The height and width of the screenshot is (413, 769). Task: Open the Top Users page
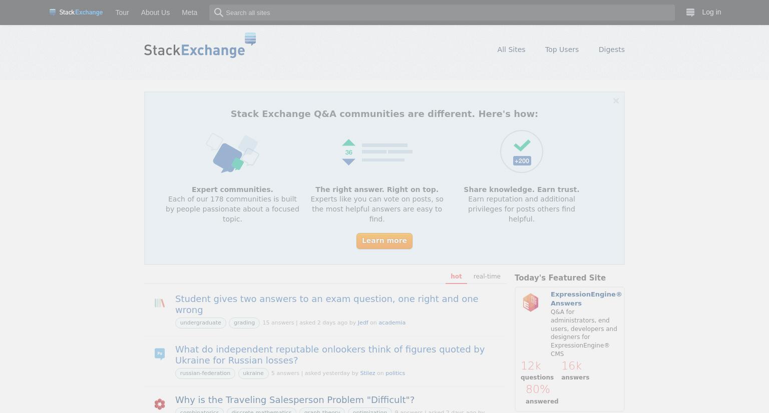562,49
